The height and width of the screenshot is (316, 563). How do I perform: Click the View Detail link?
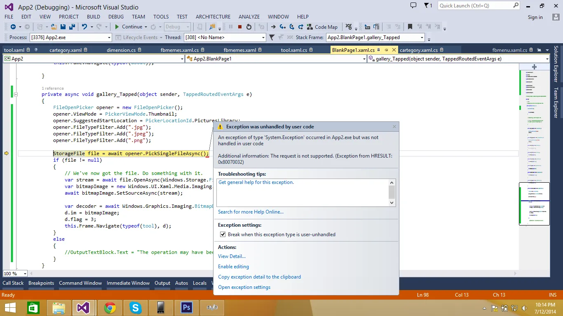click(x=232, y=256)
